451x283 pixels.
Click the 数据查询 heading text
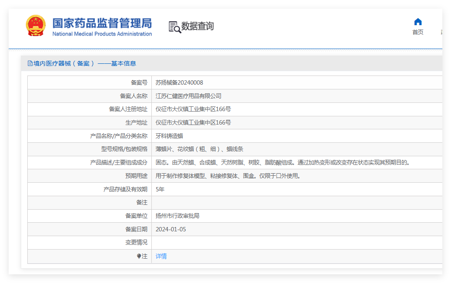coord(197,26)
